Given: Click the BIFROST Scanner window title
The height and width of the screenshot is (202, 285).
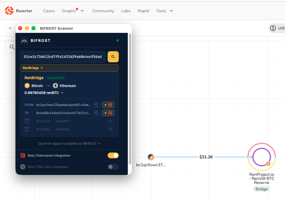Looking at the screenshot, I should [57, 28].
